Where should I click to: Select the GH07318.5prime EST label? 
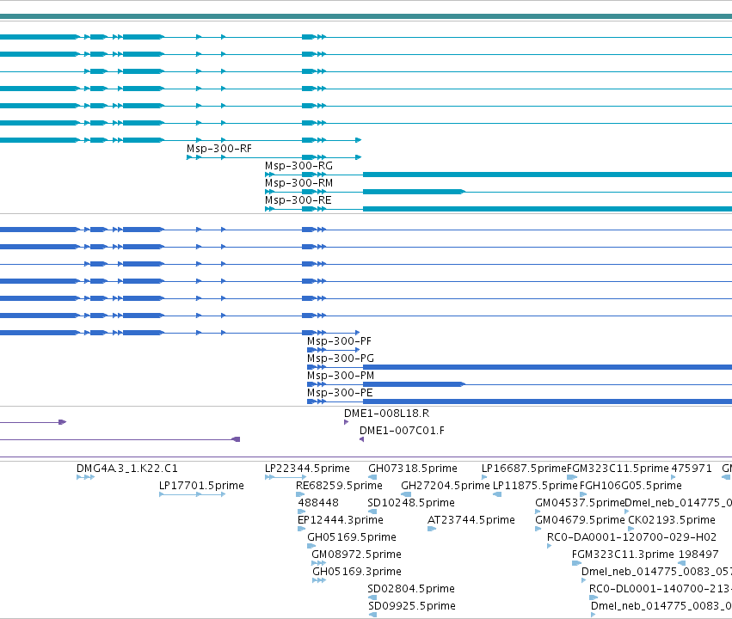pos(413,469)
